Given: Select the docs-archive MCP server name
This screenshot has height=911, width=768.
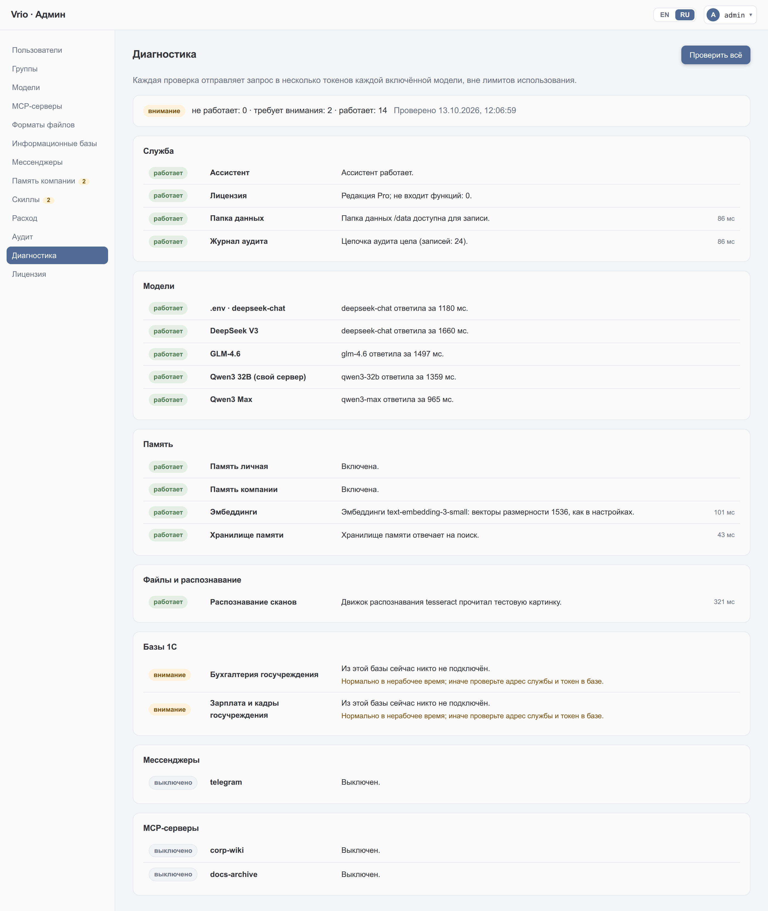Looking at the screenshot, I should [233, 874].
